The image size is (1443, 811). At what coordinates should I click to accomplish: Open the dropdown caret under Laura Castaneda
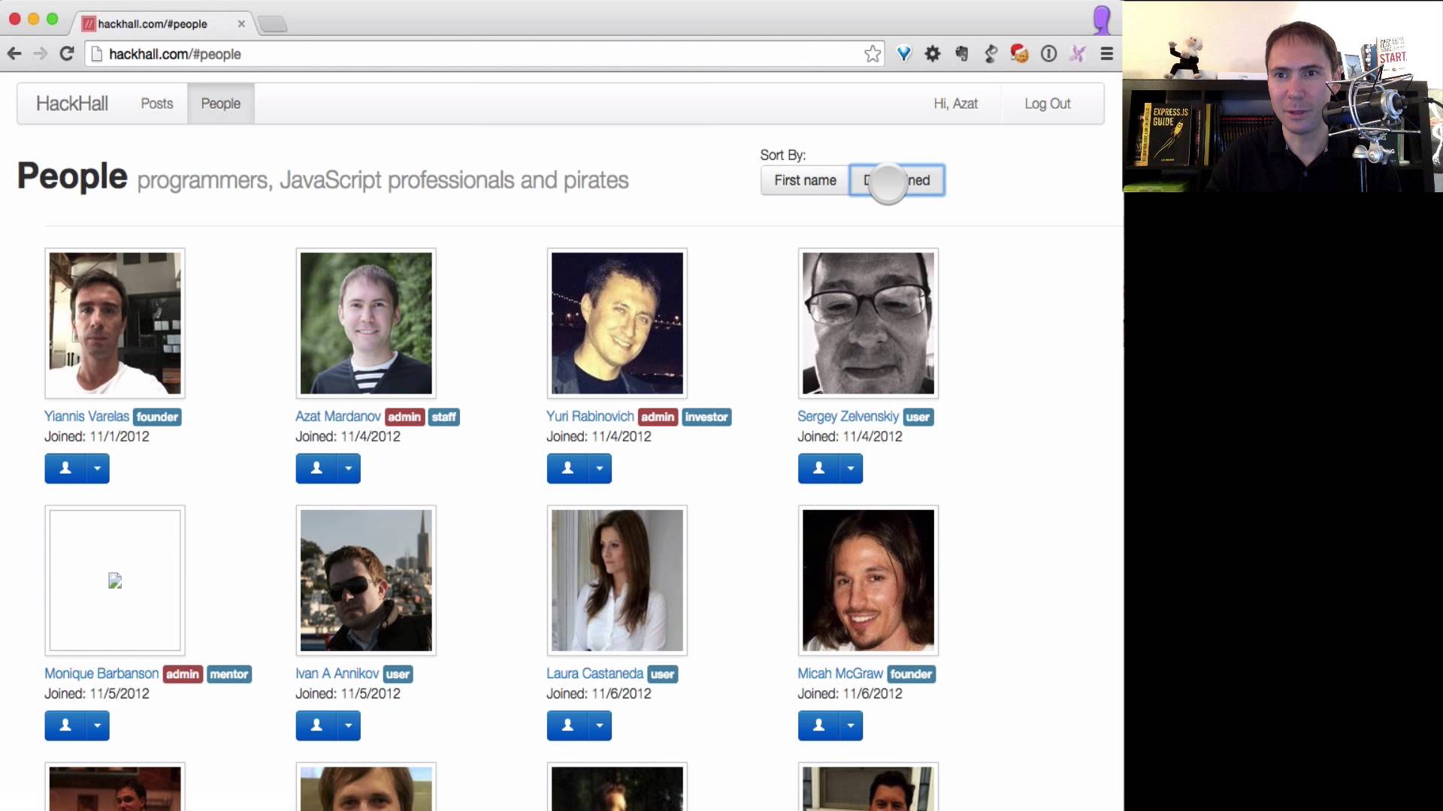pos(599,725)
